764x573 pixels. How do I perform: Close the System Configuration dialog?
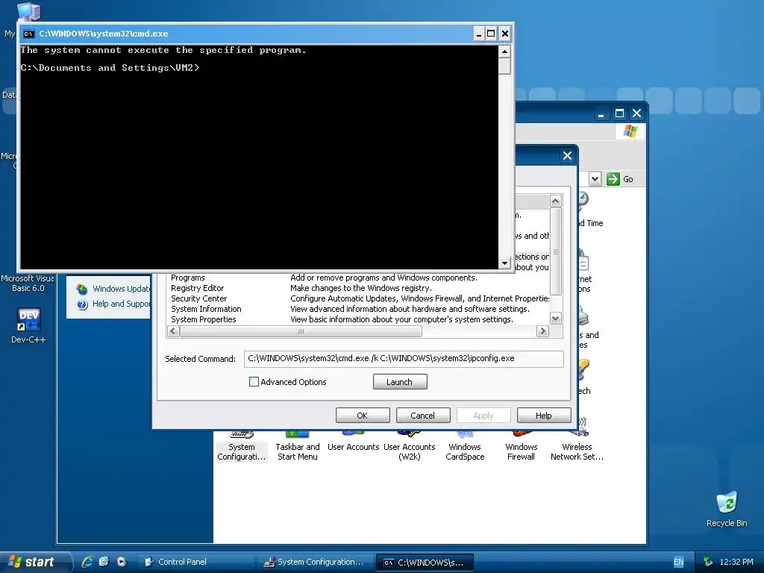tap(567, 156)
